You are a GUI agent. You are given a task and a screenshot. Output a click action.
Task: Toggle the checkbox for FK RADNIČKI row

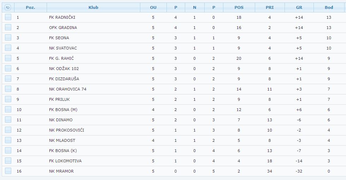click(x=8, y=17)
